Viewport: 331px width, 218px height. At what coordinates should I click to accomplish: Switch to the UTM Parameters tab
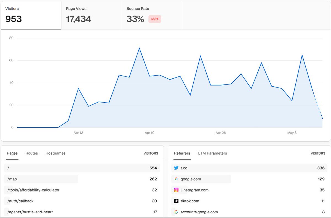coord(212,153)
